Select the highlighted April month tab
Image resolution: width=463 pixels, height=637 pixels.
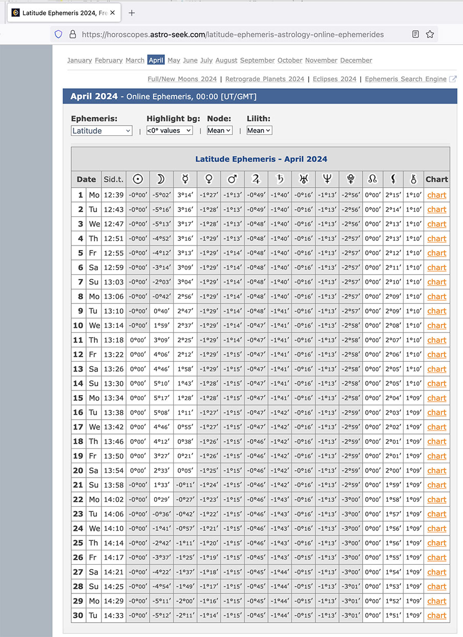tap(156, 60)
